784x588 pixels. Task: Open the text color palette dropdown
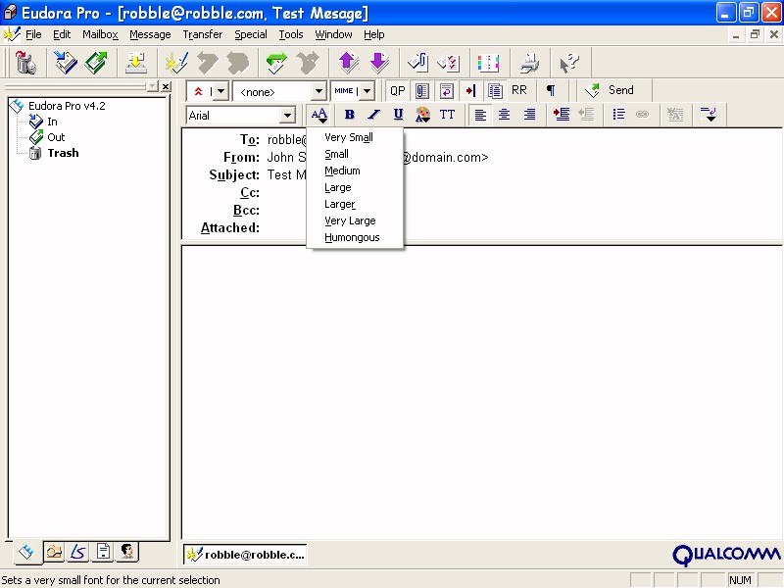tap(422, 115)
